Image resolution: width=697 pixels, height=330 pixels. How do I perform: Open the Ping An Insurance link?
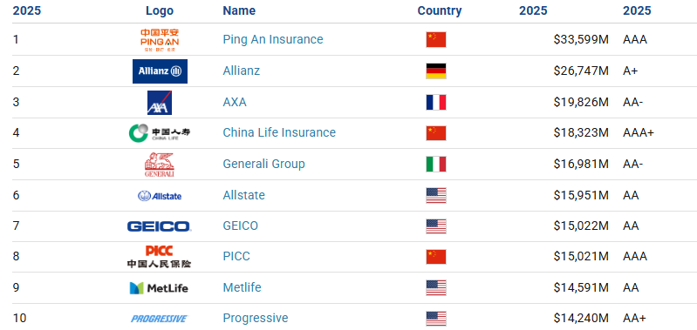(273, 39)
